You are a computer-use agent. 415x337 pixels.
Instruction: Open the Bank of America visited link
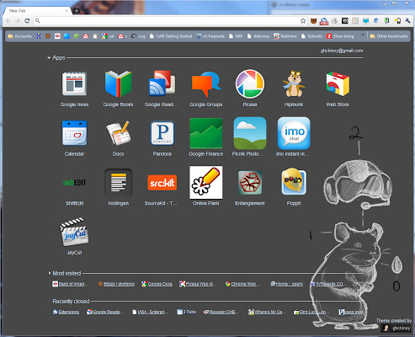70,284
